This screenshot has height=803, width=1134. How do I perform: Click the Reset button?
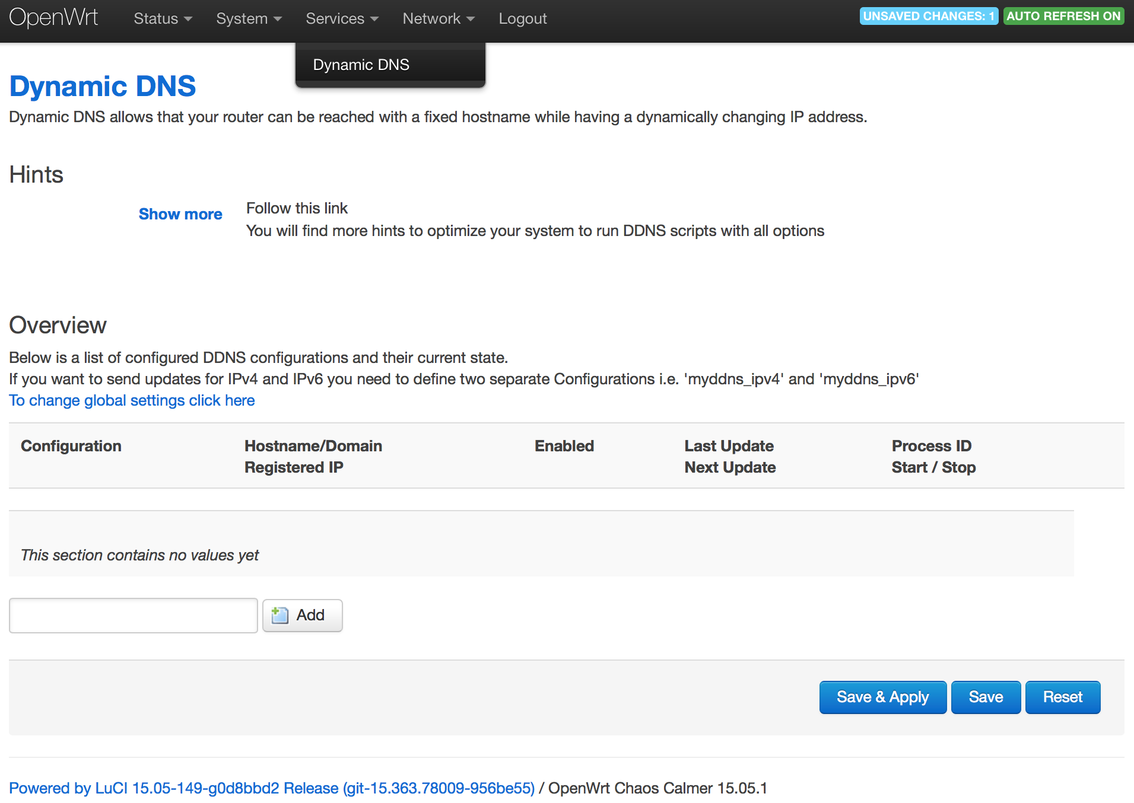(x=1063, y=697)
